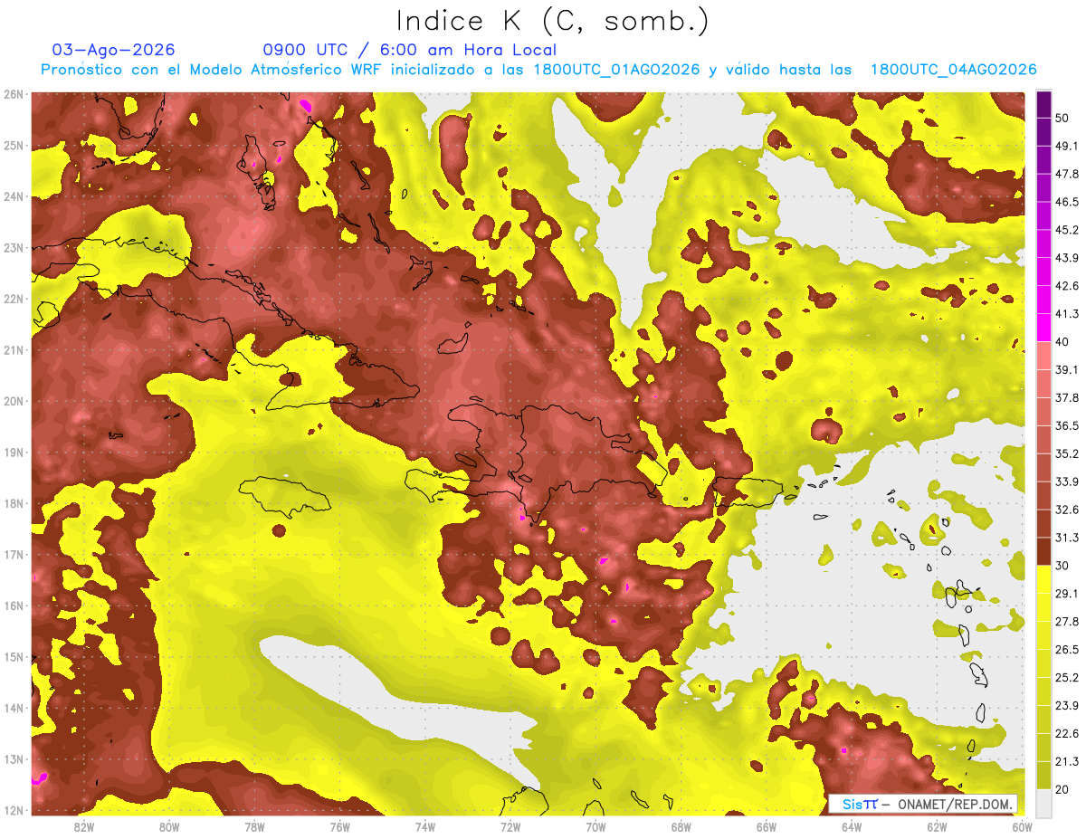Screen dimensions: 1086x839
Task: Click the colorbar value "36.5"
Action: click(x=1067, y=425)
